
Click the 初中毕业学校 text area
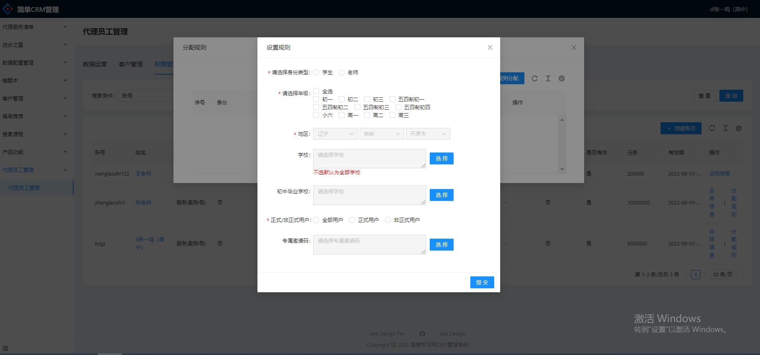click(369, 195)
